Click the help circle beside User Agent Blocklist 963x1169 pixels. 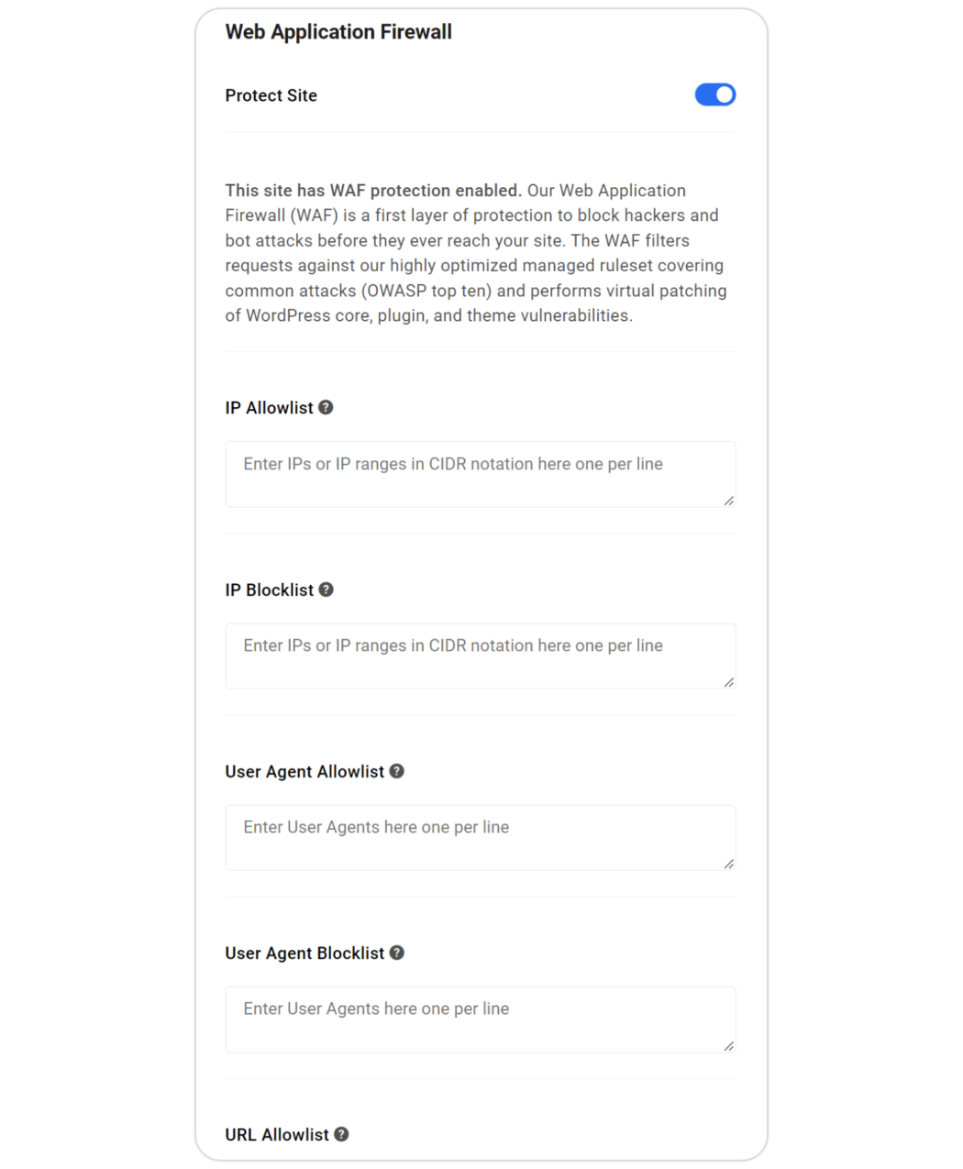tap(397, 953)
